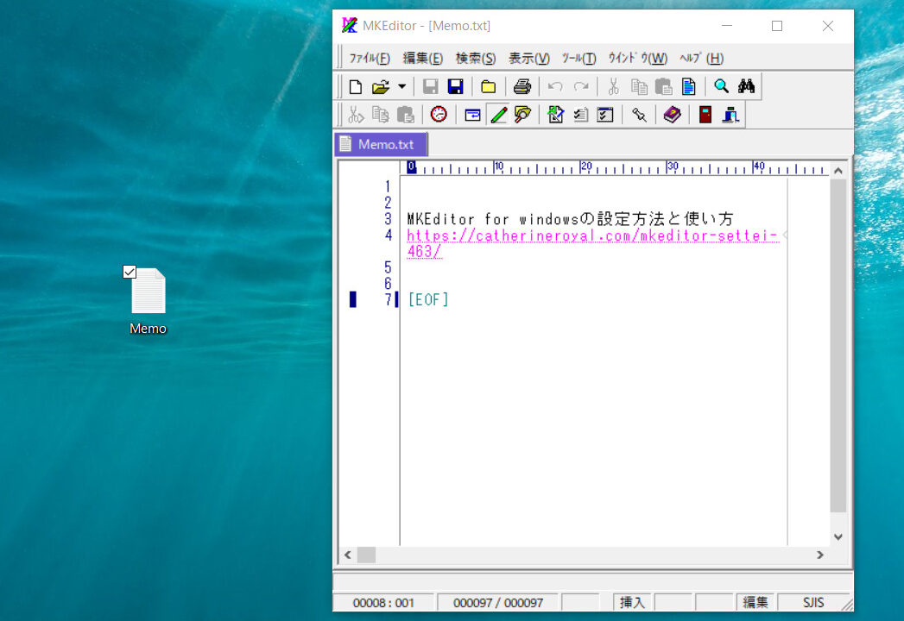904x621 pixels.
Task: Click the copy icon in top toolbar
Action: pos(639,86)
